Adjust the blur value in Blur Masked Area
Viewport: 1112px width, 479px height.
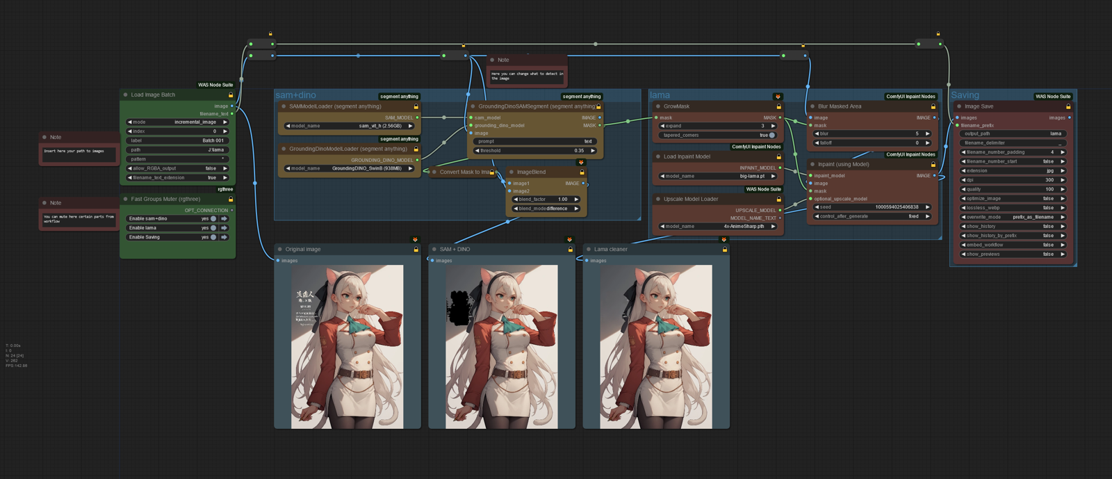[x=872, y=134]
